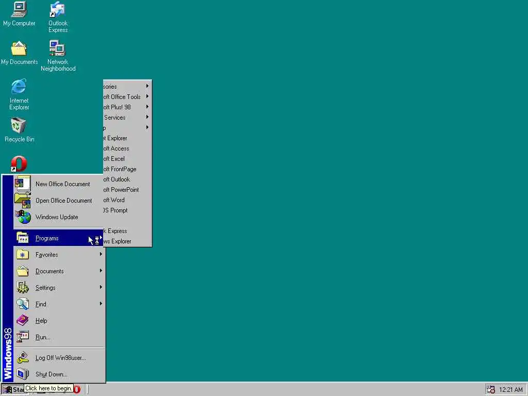528x396 pixels.
Task: Click the Find magnifier icon
Action: (23, 304)
